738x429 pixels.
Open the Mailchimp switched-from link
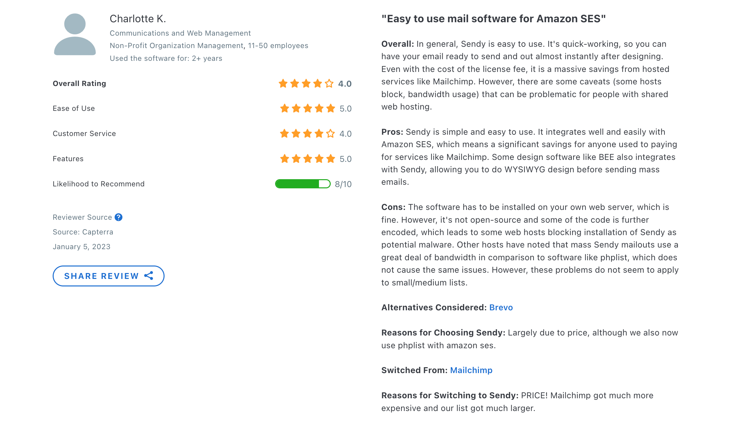point(471,370)
